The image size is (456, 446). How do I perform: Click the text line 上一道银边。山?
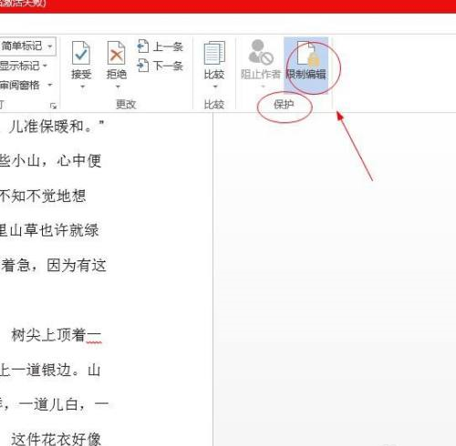[50, 370]
